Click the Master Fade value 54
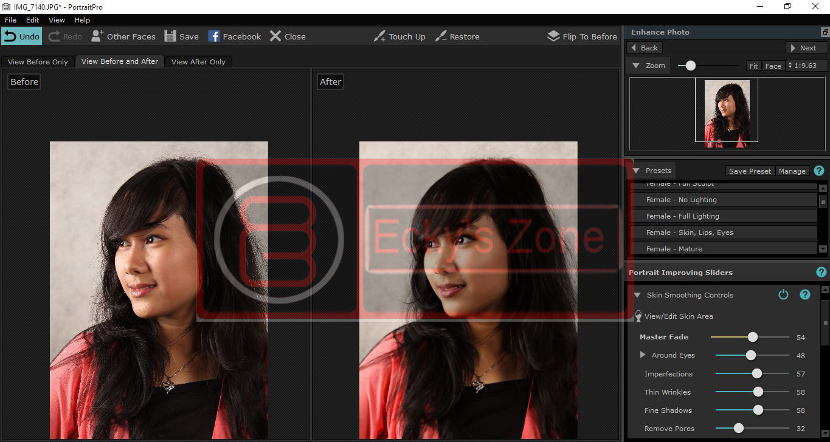The height and width of the screenshot is (442, 830). tap(801, 337)
